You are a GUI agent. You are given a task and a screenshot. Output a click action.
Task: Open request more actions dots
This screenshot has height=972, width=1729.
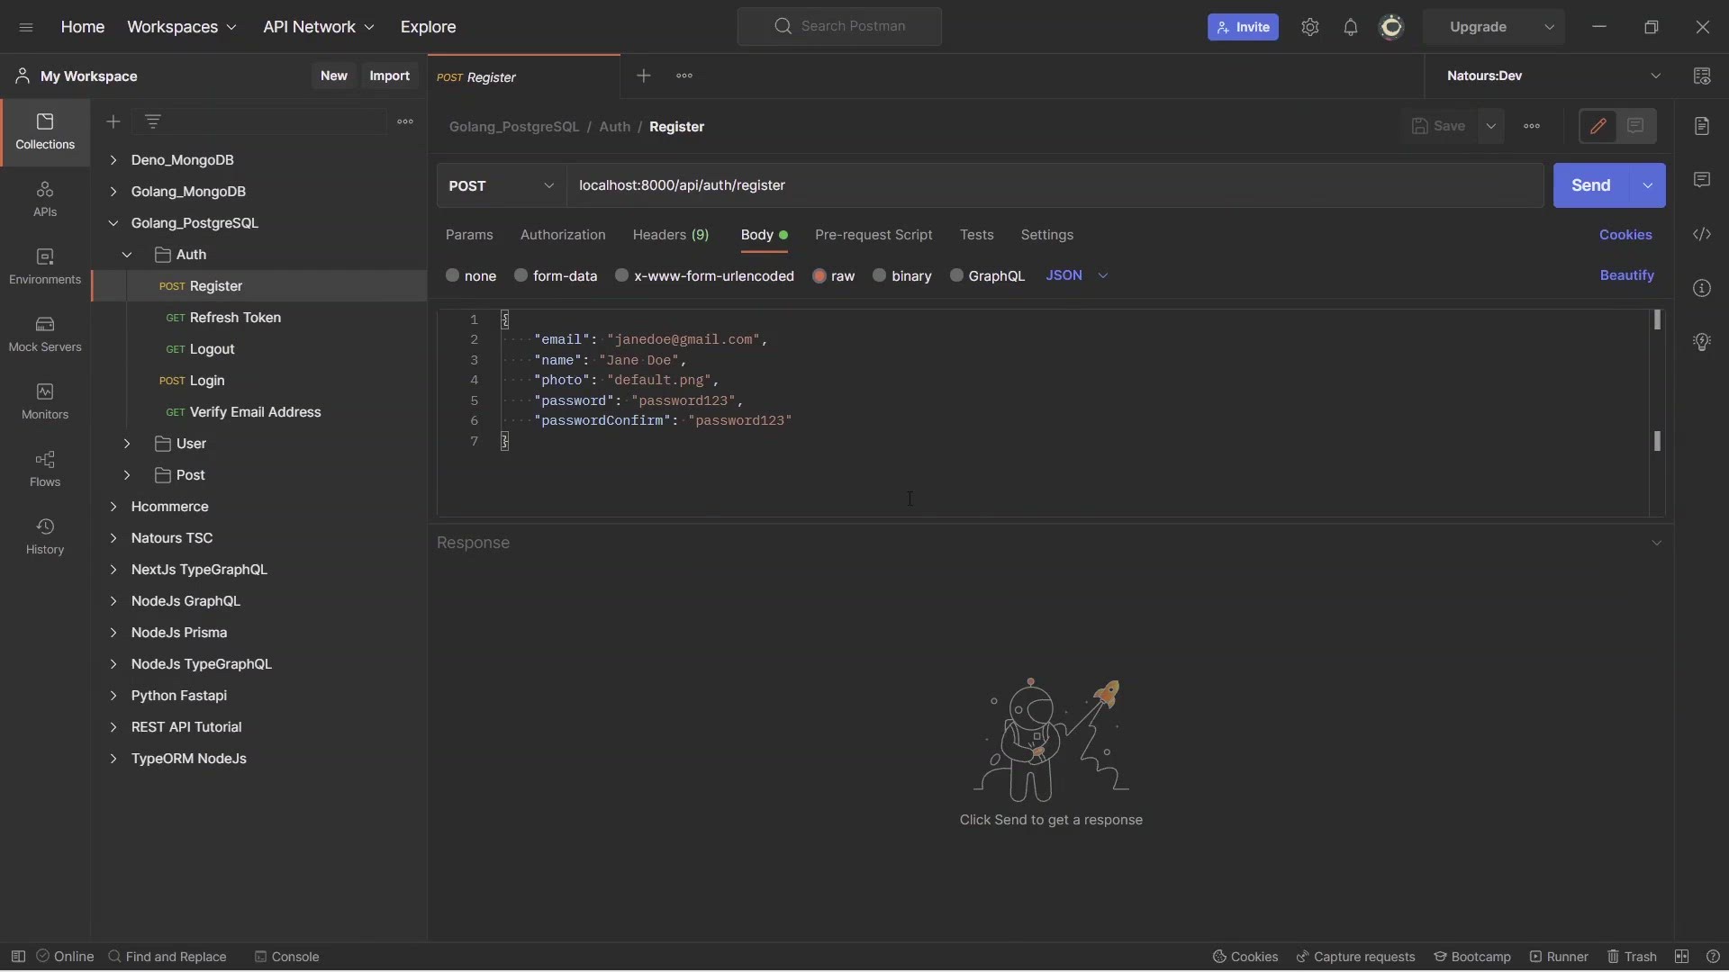pos(1532,127)
